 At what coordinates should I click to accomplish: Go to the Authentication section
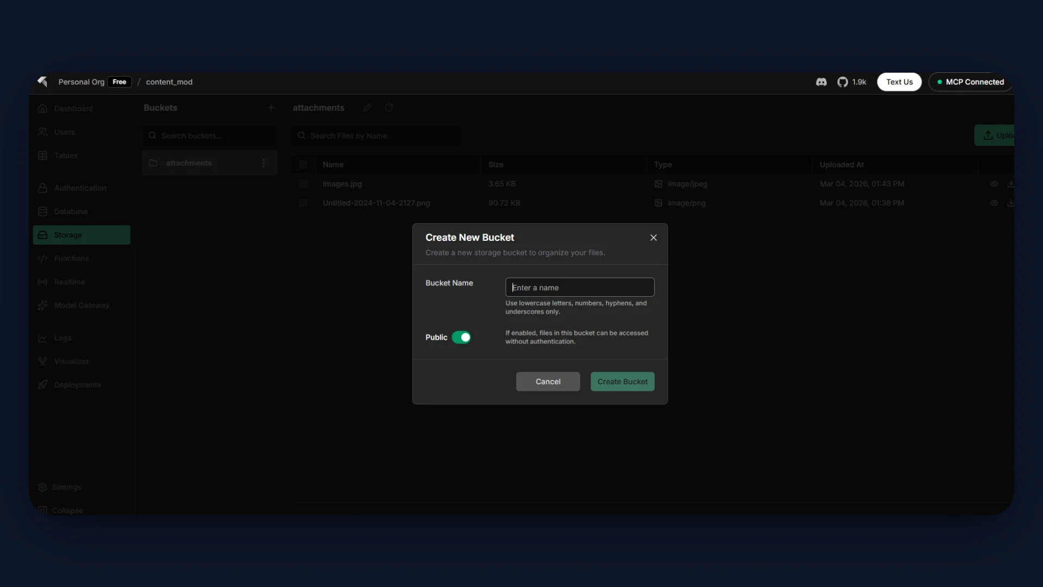click(x=80, y=188)
